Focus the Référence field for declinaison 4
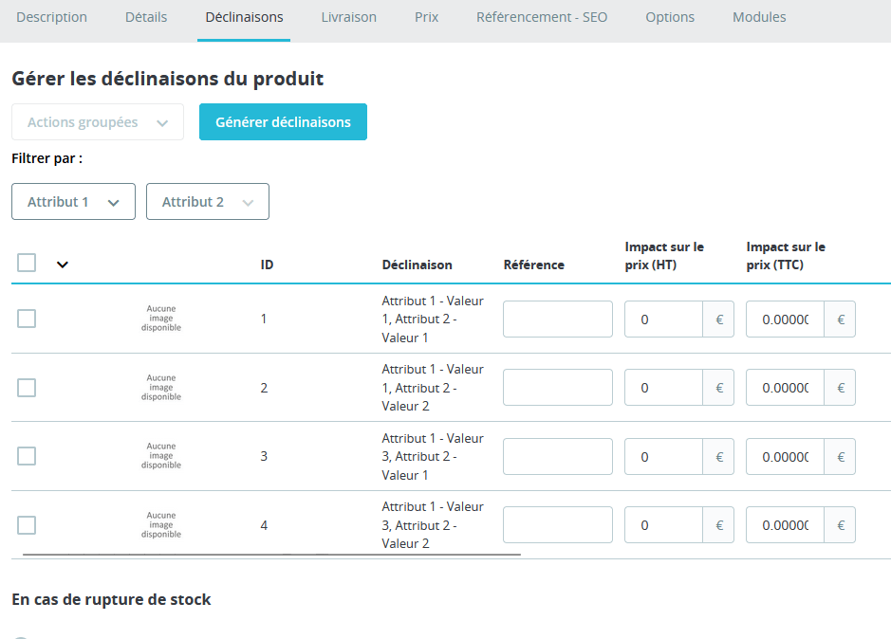The height and width of the screenshot is (639, 891). pyautogui.click(x=557, y=525)
